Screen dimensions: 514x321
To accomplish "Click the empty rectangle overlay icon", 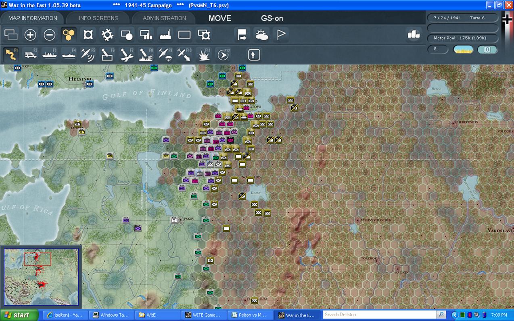I will click(x=184, y=35).
